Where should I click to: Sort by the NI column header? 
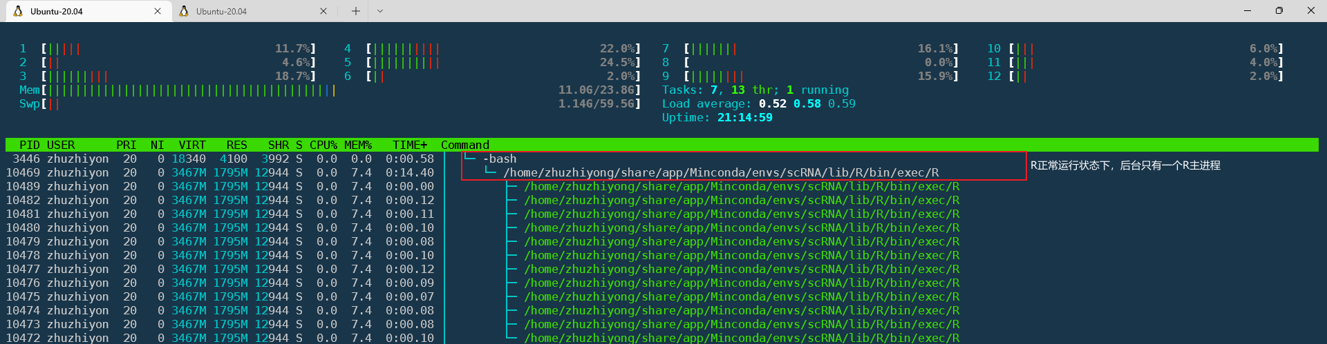(x=158, y=145)
